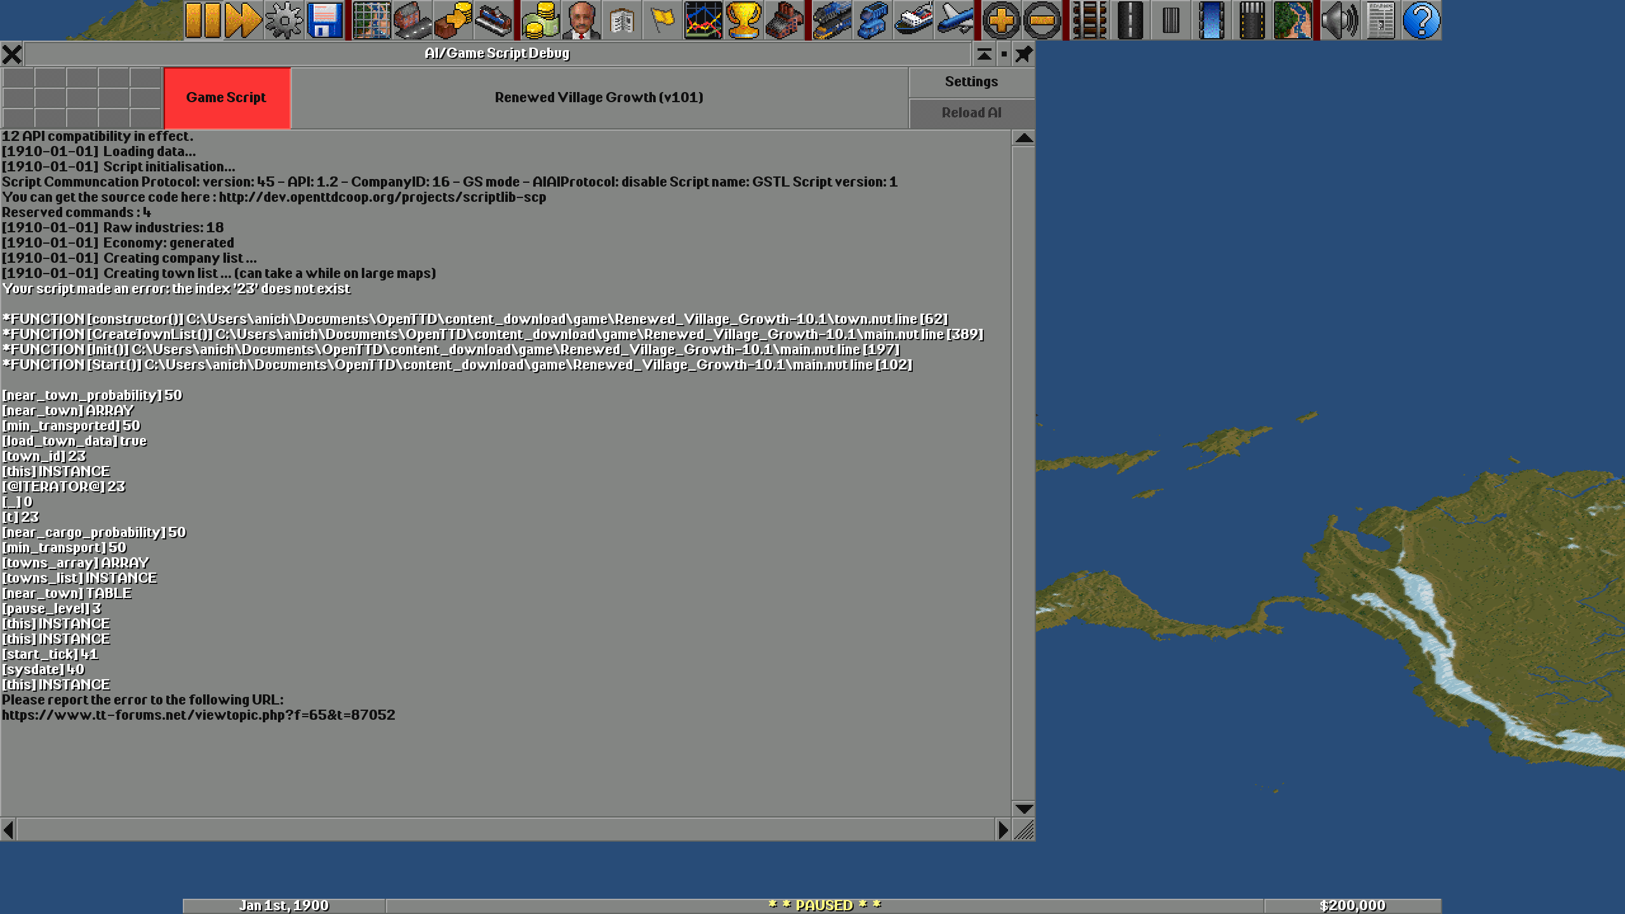
Task: Click the AI/Game Script Debug title bar
Action: pyautogui.click(x=497, y=54)
